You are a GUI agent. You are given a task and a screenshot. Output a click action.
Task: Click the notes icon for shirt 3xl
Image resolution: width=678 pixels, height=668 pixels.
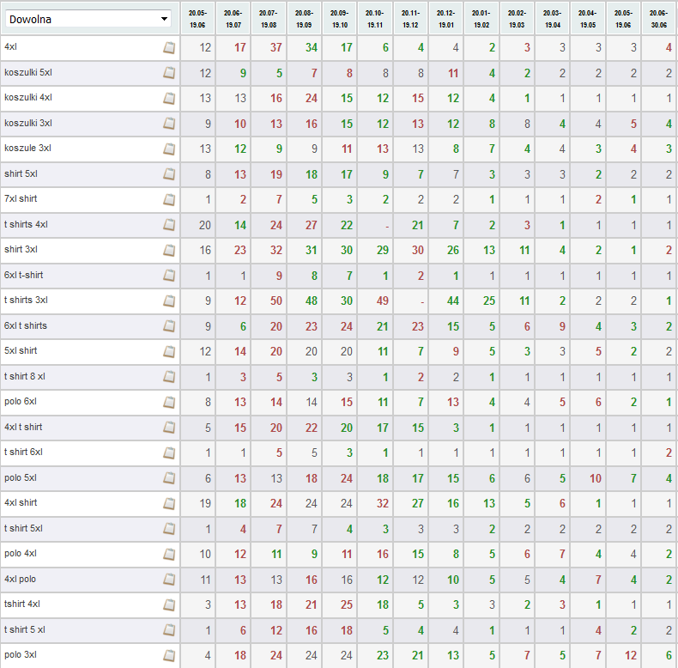169,250
